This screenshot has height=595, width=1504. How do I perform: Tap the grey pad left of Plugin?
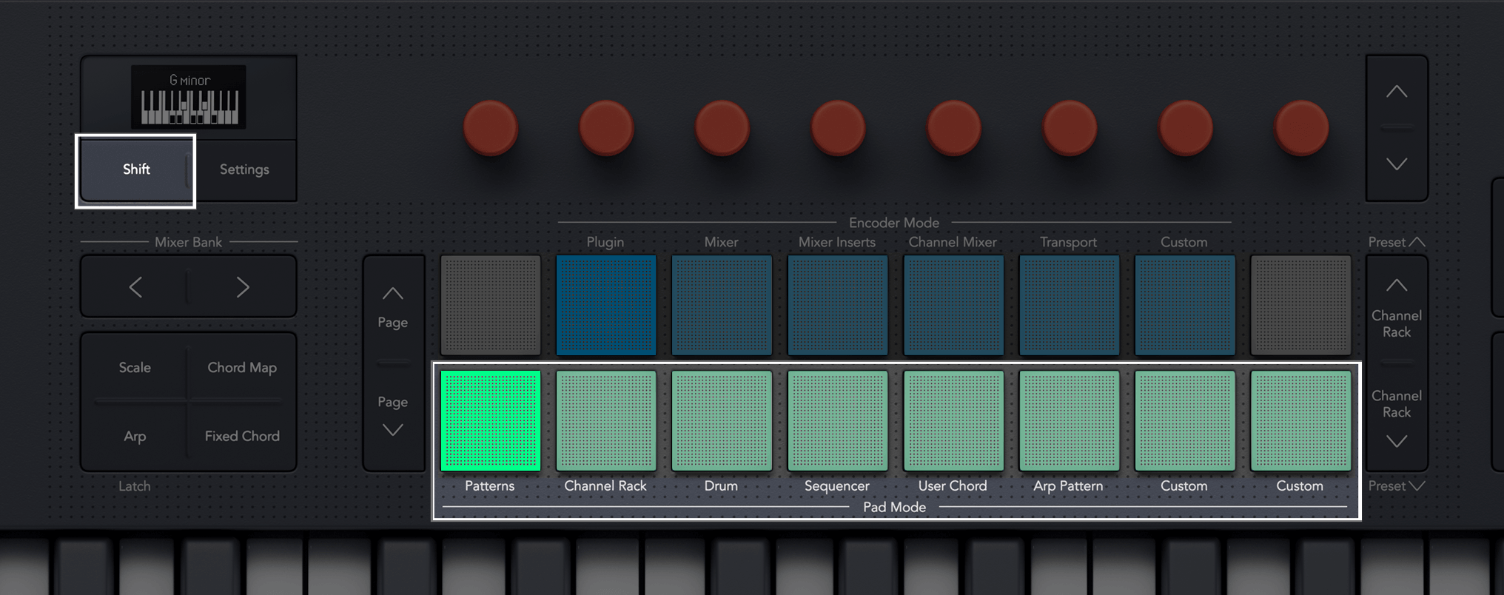click(x=491, y=305)
